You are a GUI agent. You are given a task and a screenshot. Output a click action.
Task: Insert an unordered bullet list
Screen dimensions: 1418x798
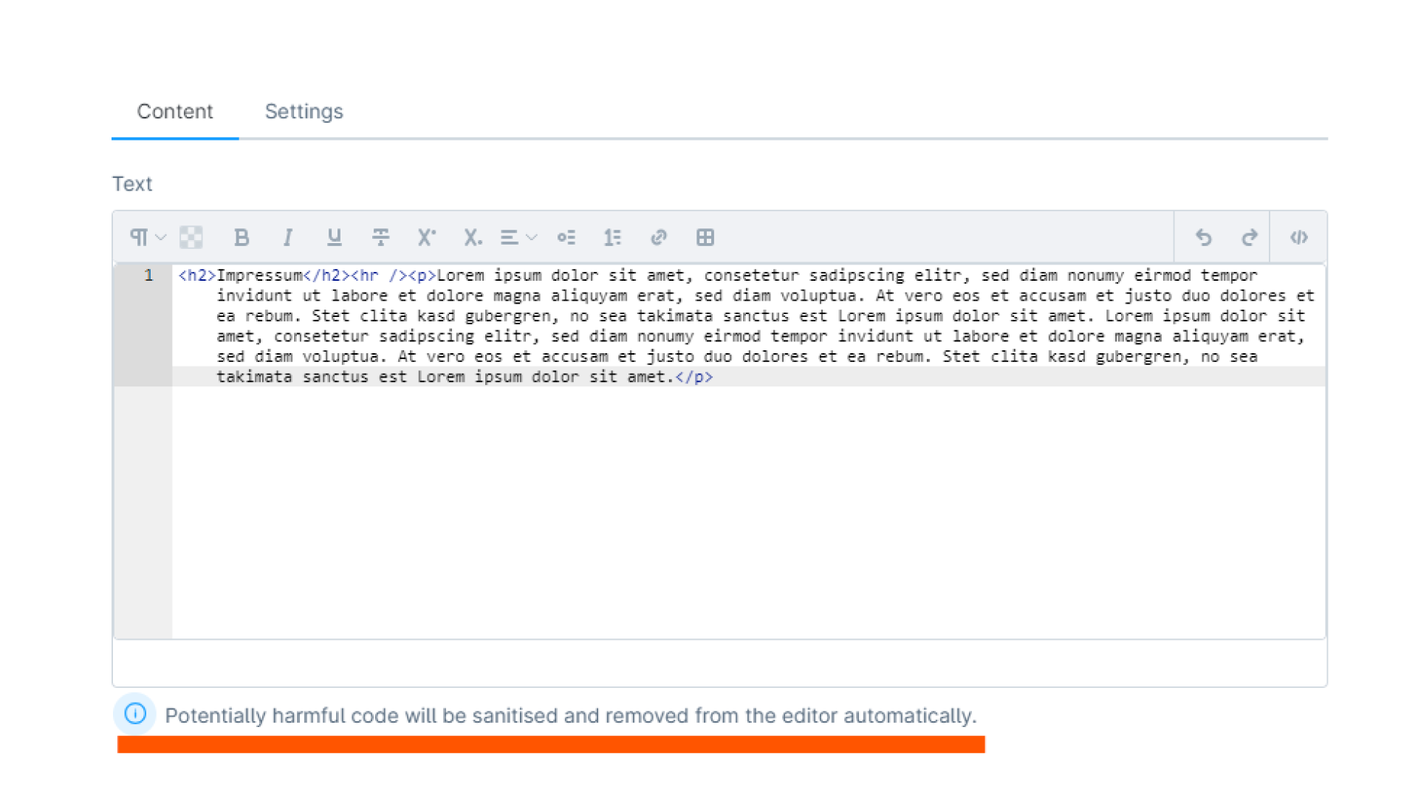[566, 237]
